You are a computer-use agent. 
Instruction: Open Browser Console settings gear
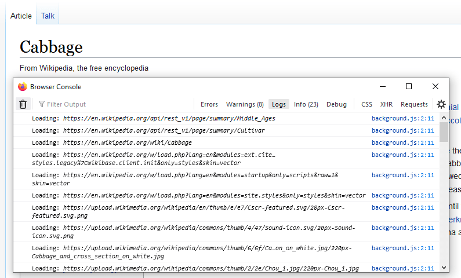(441, 104)
